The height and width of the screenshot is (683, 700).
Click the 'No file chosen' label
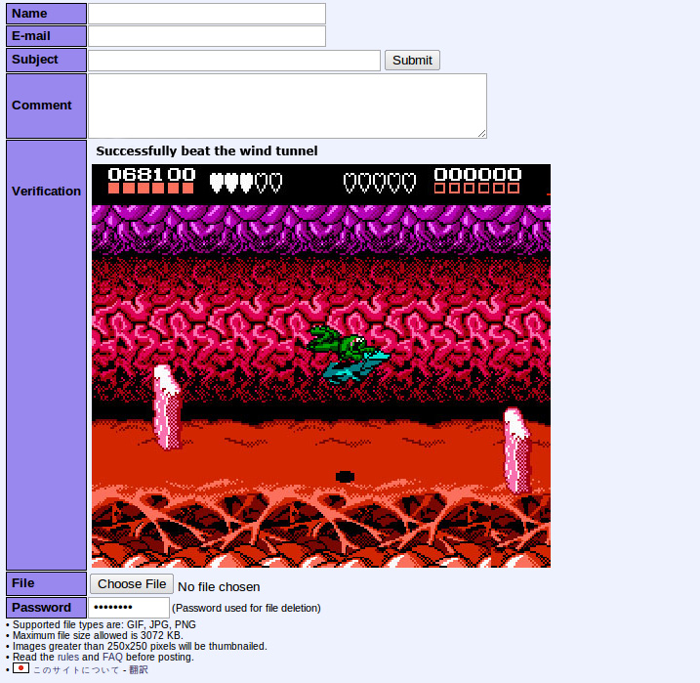219,587
